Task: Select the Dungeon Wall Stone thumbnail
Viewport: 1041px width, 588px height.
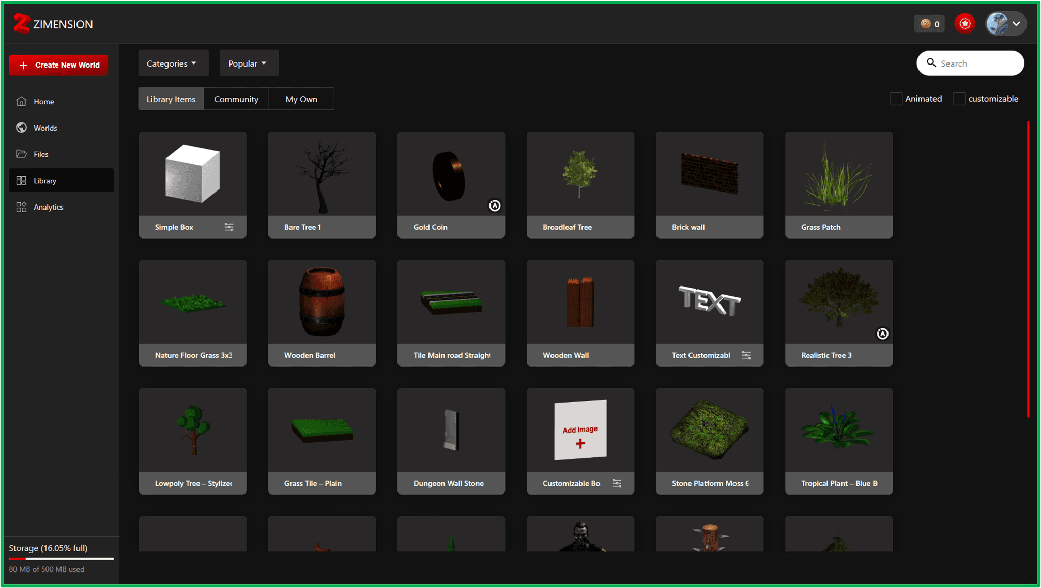Action: pos(451,430)
